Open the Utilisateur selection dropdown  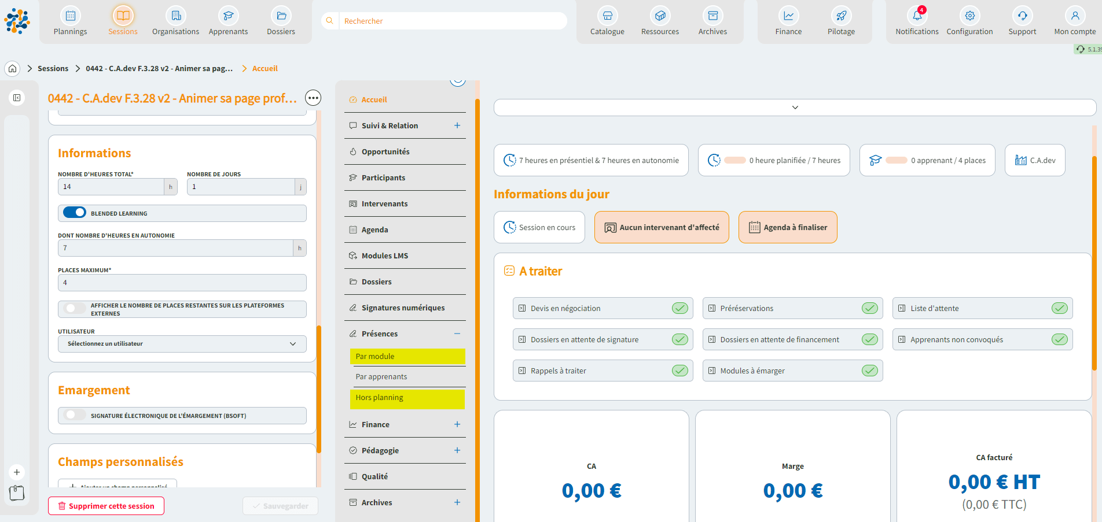tap(182, 344)
